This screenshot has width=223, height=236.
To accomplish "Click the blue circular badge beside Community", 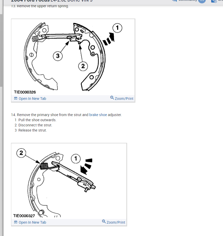I will pos(202,1).
